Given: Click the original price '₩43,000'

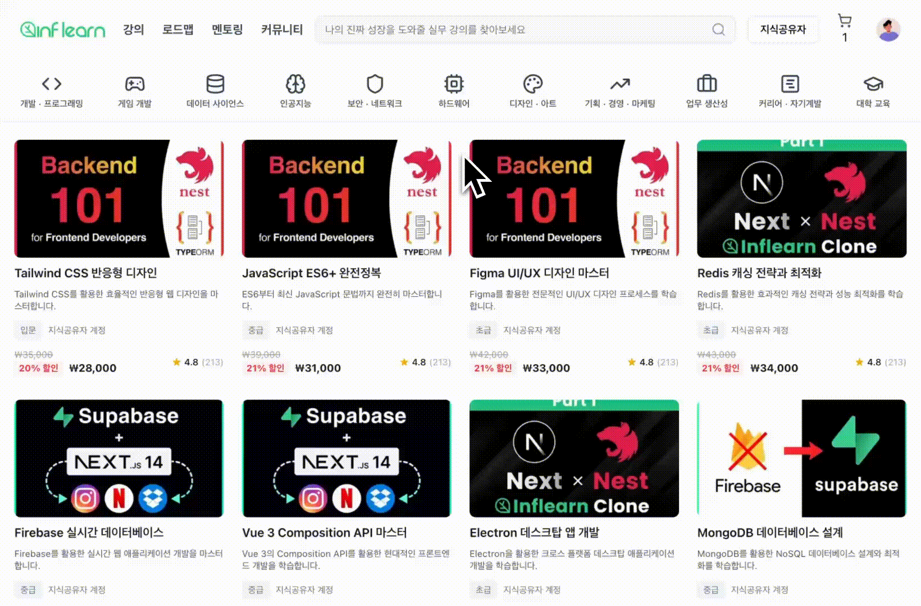Looking at the screenshot, I should pos(717,355).
